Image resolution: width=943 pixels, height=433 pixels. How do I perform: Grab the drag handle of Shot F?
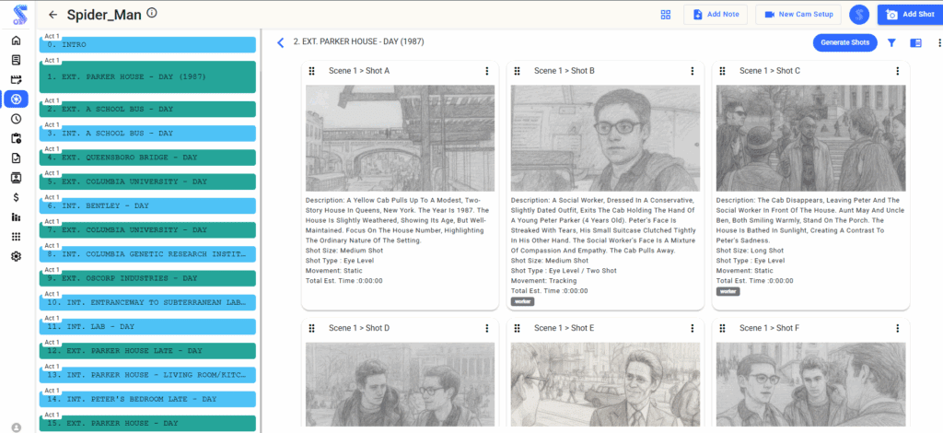[722, 328]
